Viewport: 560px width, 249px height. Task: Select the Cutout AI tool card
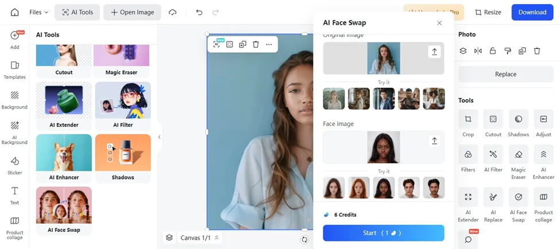(x=64, y=61)
